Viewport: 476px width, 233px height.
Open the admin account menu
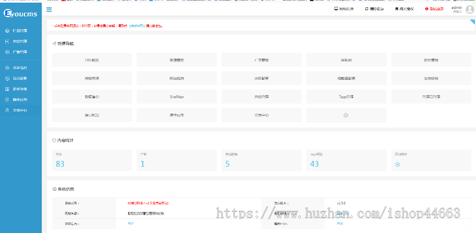(x=456, y=10)
